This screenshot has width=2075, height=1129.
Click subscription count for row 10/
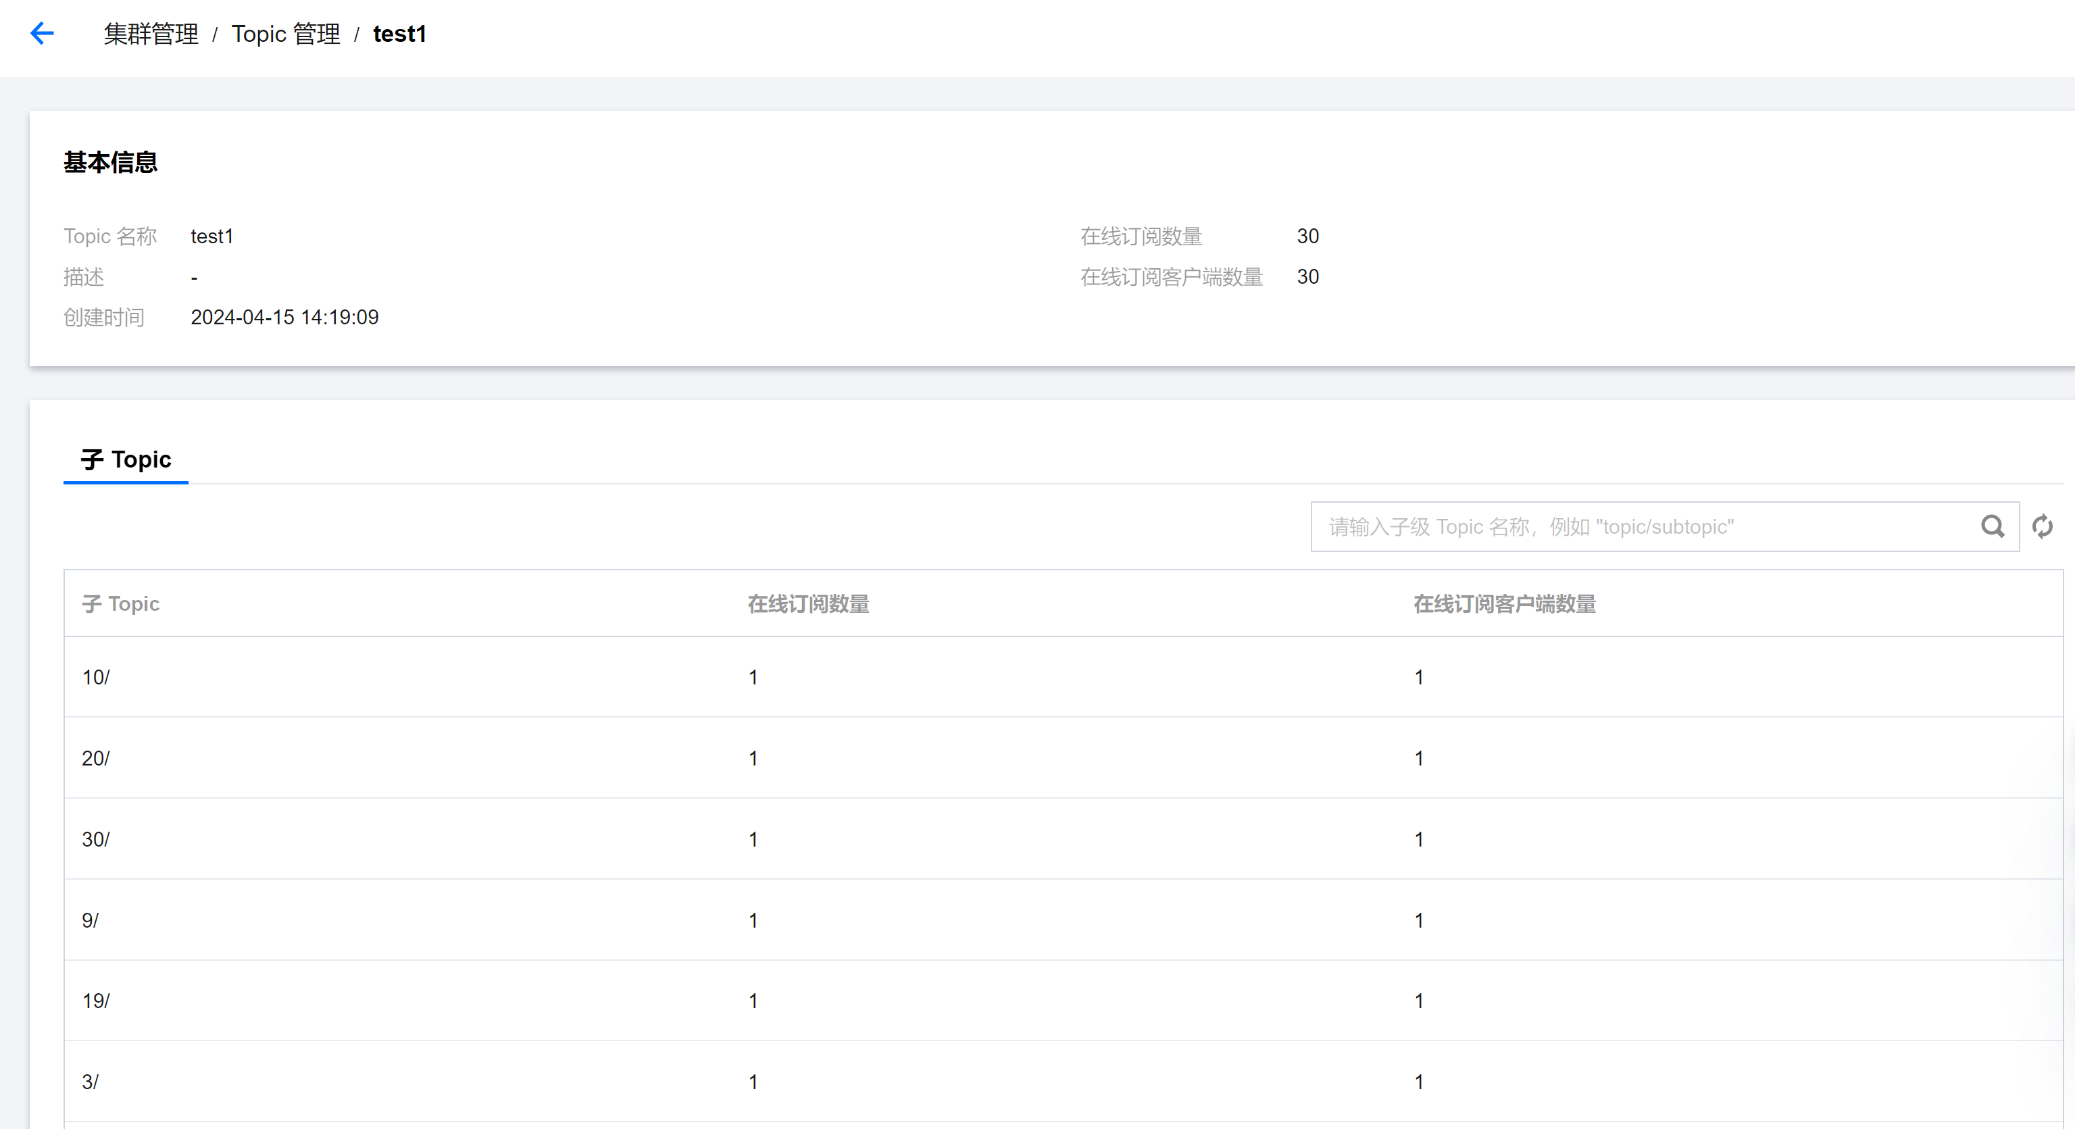click(753, 677)
